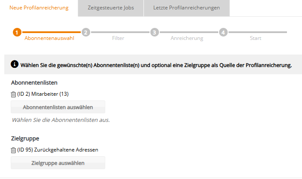Delete the Zurückgehaltene Adressen target group
This screenshot has width=302, height=179.
[13, 150]
